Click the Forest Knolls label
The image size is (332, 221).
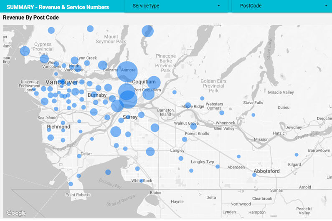point(197,134)
